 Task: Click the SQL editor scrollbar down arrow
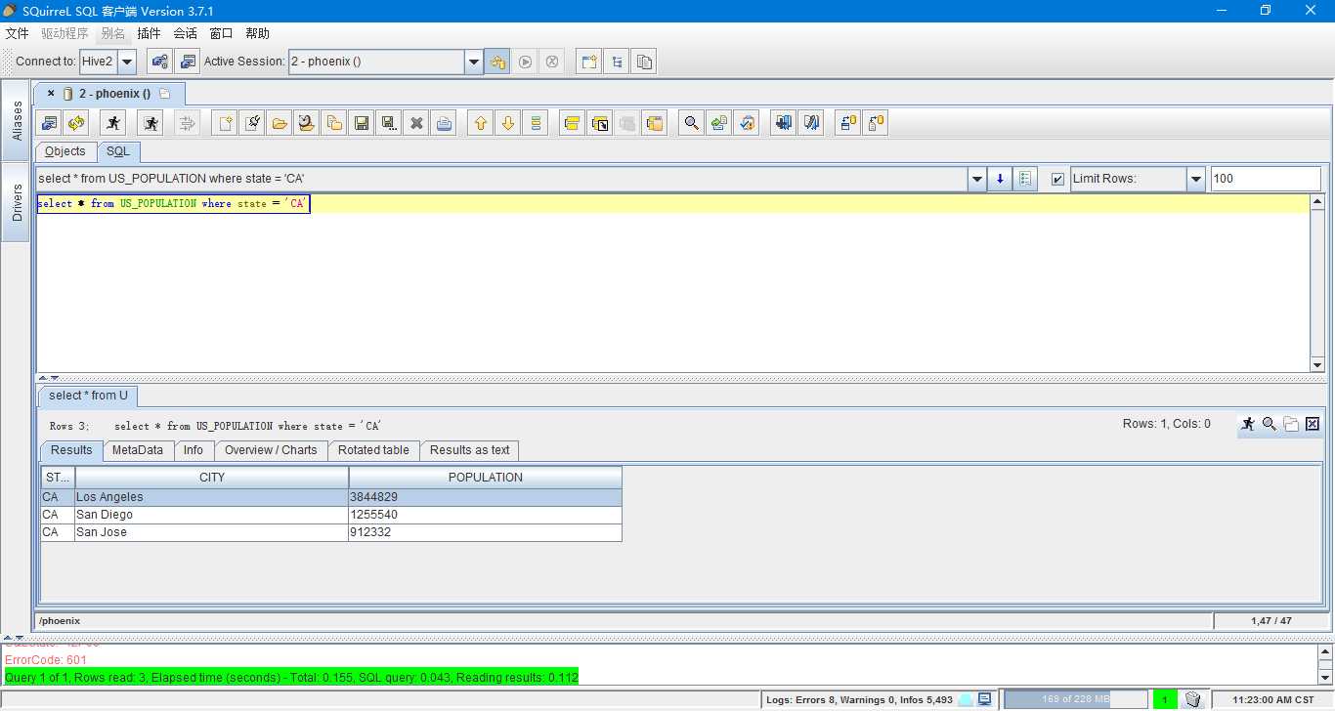(1317, 364)
